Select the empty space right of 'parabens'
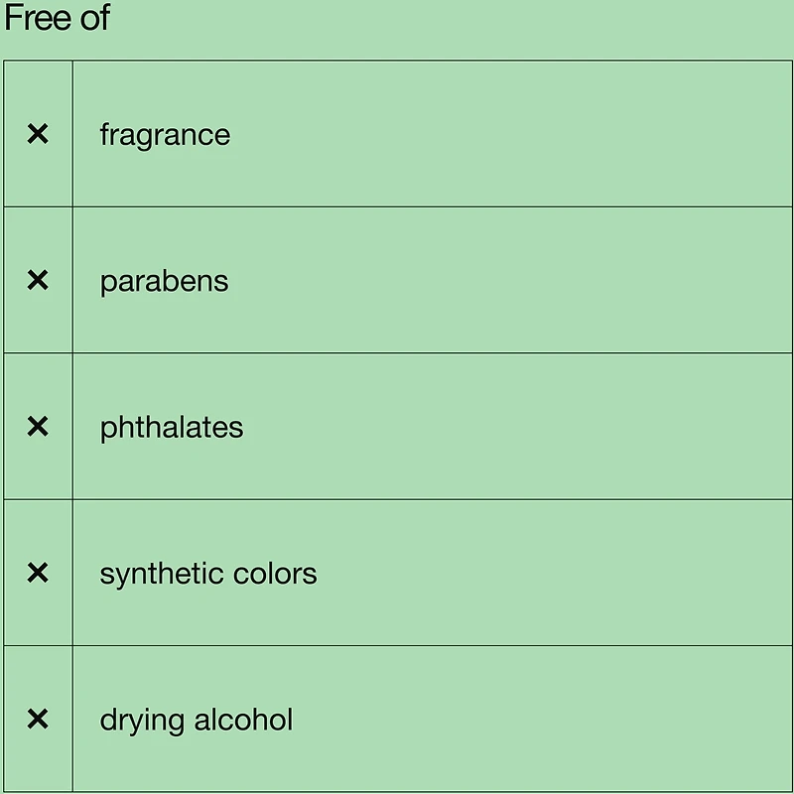The height and width of the screenshot is (794, 794). [x=506, y=281]
